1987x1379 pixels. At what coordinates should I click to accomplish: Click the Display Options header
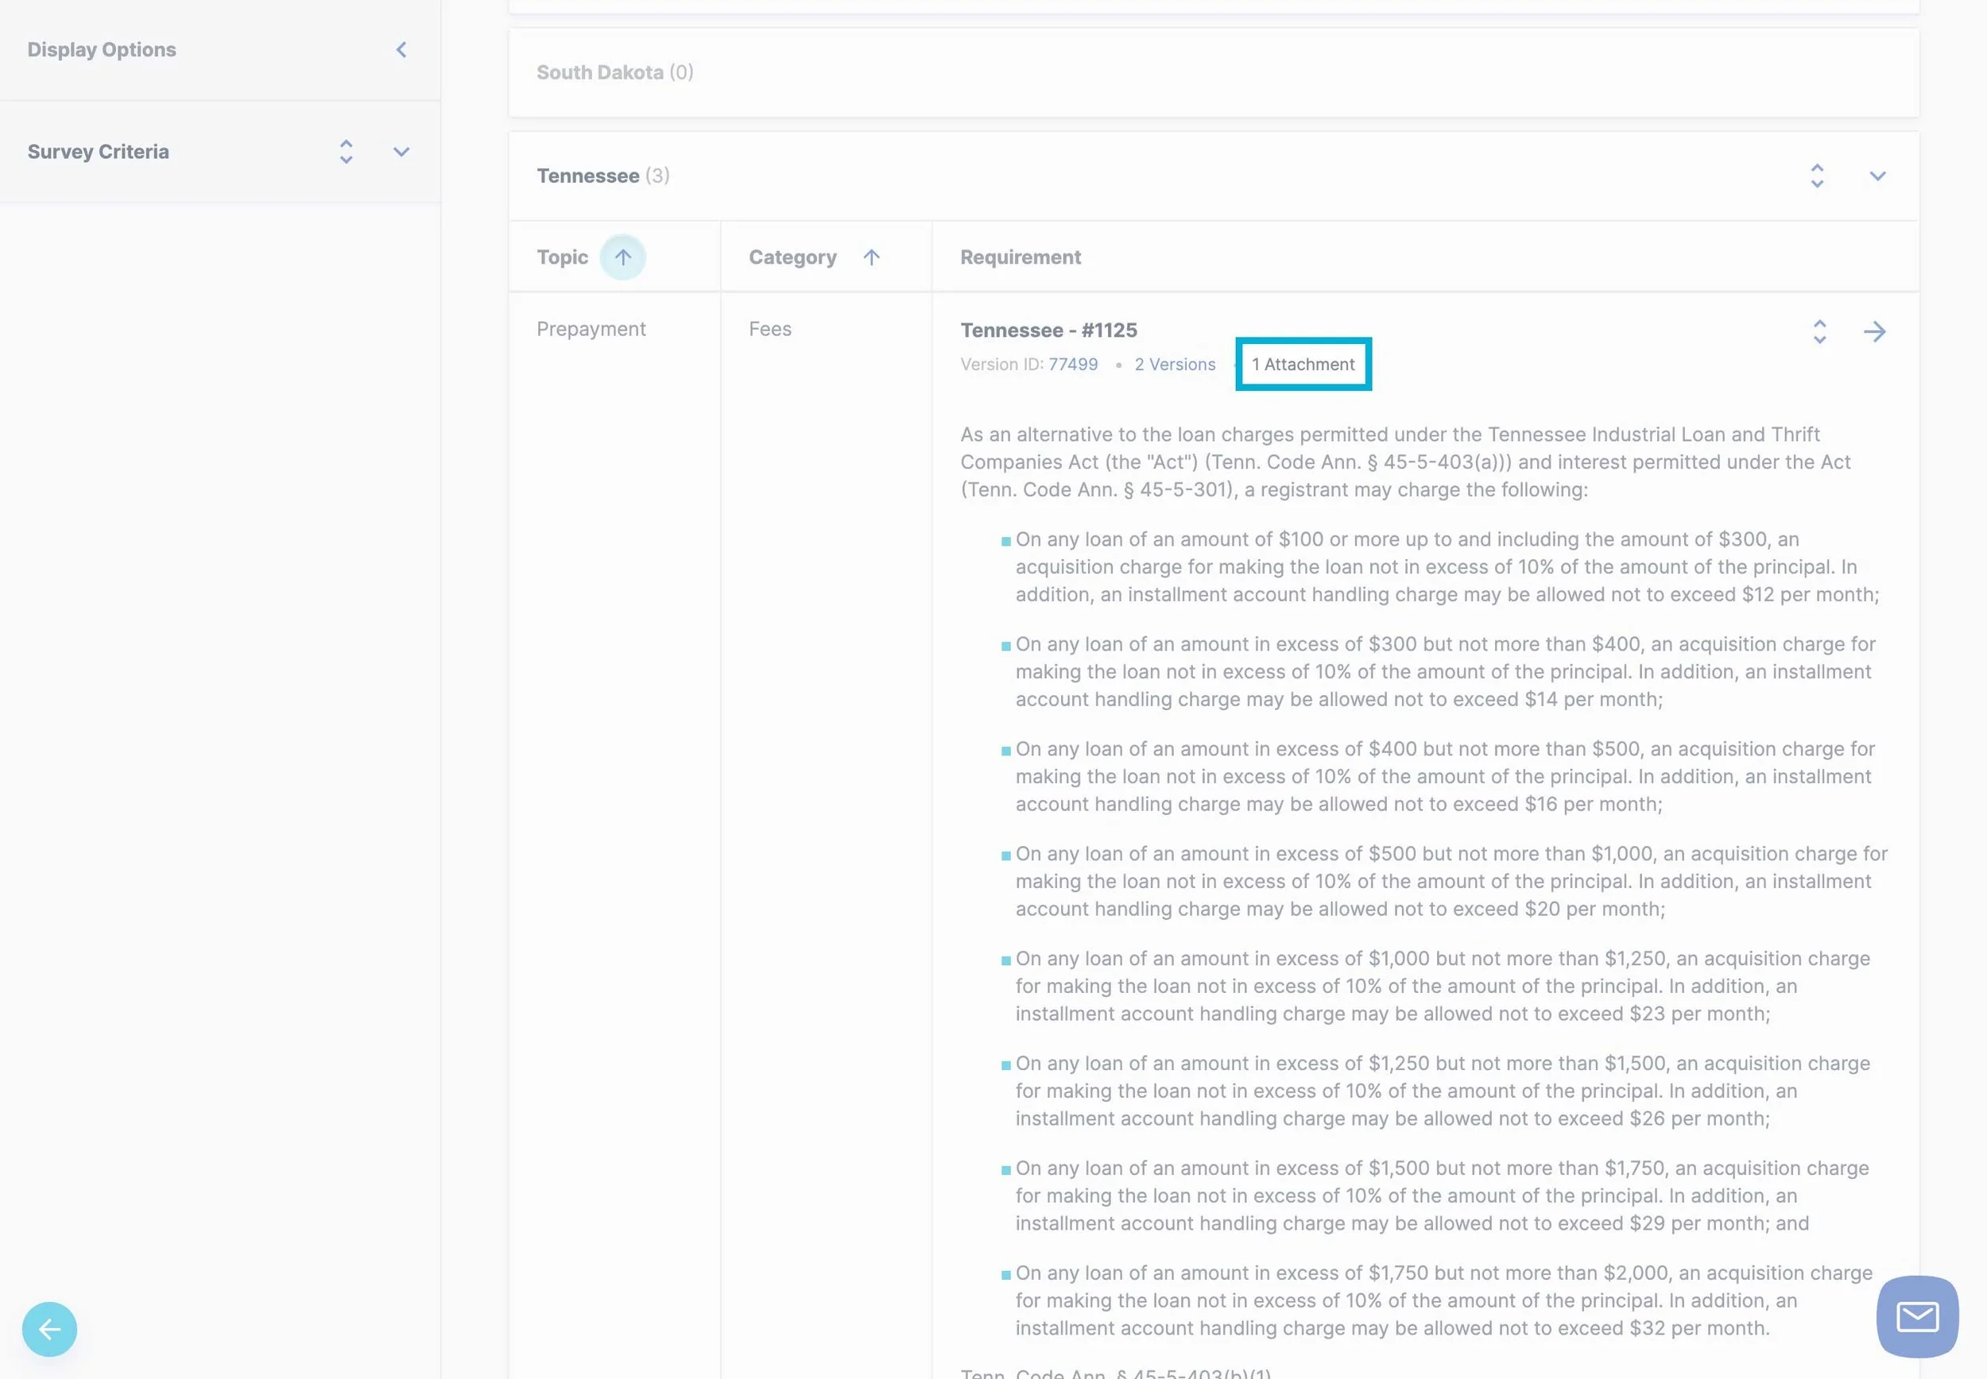pyautogui.click(x=102, y=50)
